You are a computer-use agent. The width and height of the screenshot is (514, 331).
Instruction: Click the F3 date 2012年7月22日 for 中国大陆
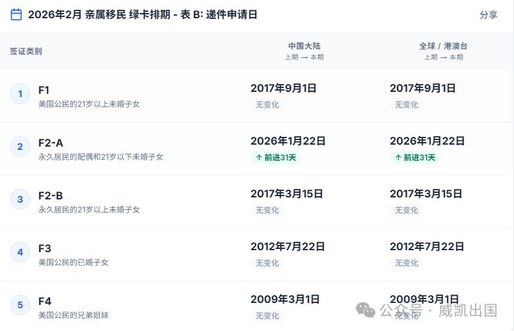(x=288, y=247)
